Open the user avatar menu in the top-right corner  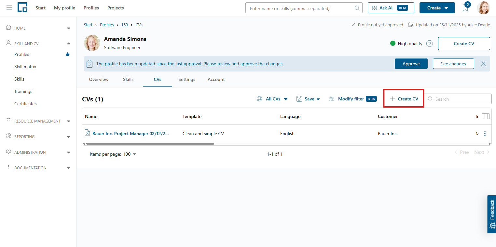pos(483,8)
